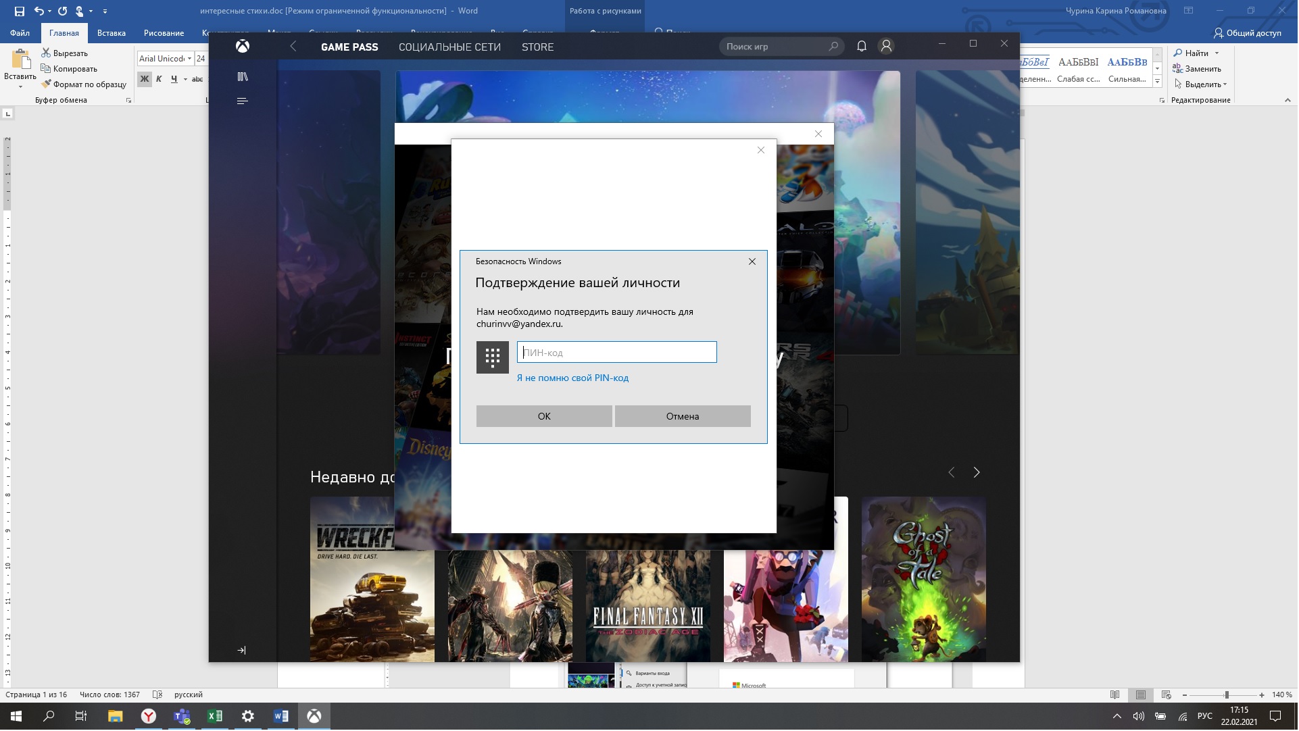This screenshot has height=731, width=1299.
Task: Redo the action in Word
Action: click(x=63, y=11)
